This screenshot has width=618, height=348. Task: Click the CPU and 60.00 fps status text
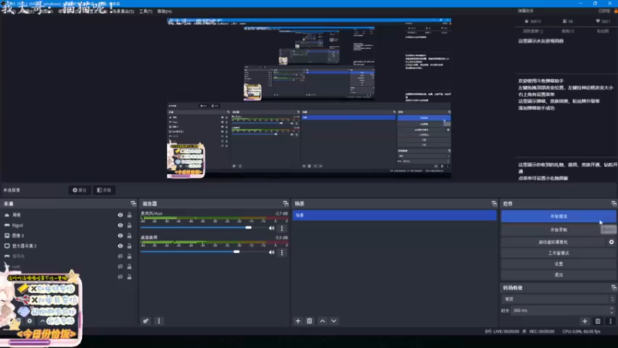tap(582, 332)
